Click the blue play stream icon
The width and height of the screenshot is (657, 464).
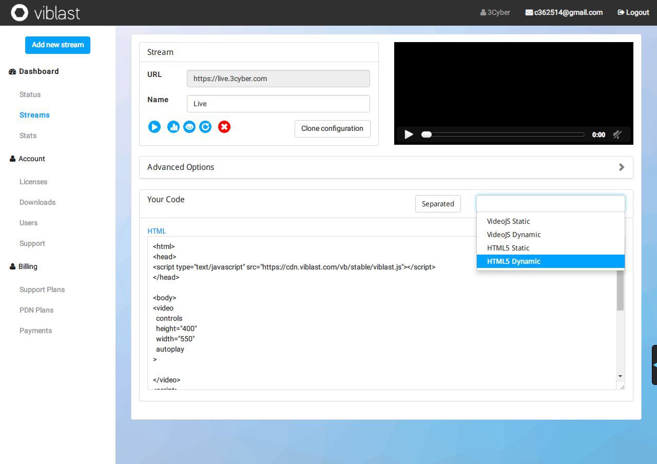click(x=154, y=127)
